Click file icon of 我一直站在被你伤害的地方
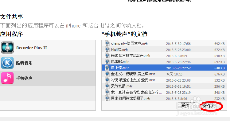 pyautogui.click(x=107, y=92)
